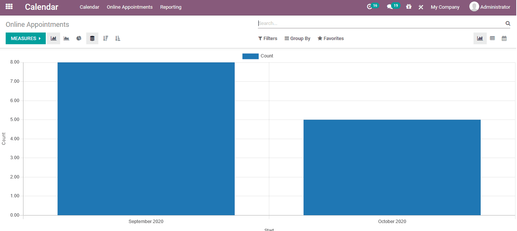
Task: Open the Reporting menu
Action: 171,7
